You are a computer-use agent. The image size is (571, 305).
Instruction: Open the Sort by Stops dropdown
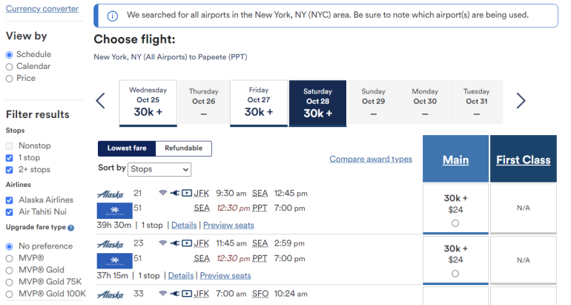tap(159, 169)
